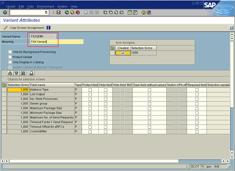Viewport: 235px width, 171px height.
Task: Click the Find Next icon in standard toolbar
Action: coord(97,12)
